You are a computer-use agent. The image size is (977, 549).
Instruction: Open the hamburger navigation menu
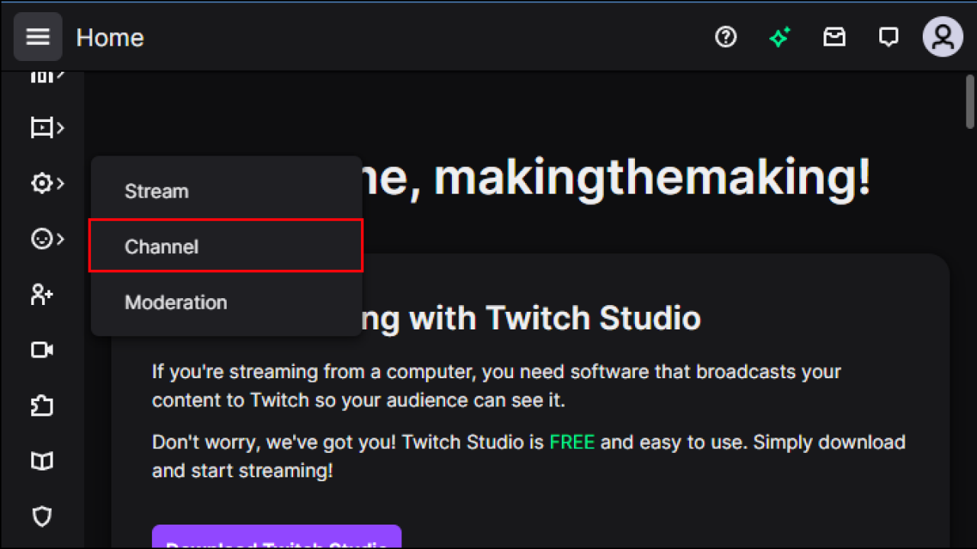[x=37, y=37]
